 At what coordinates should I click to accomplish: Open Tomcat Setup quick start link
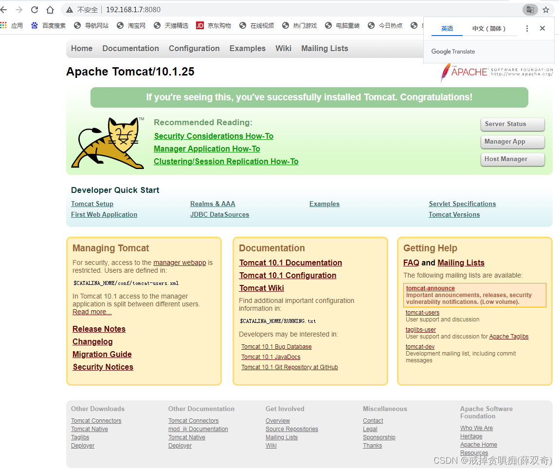tap(92, 204)
